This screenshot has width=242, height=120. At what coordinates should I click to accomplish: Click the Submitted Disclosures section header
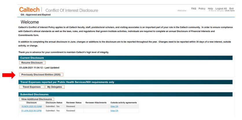[34, 94]
